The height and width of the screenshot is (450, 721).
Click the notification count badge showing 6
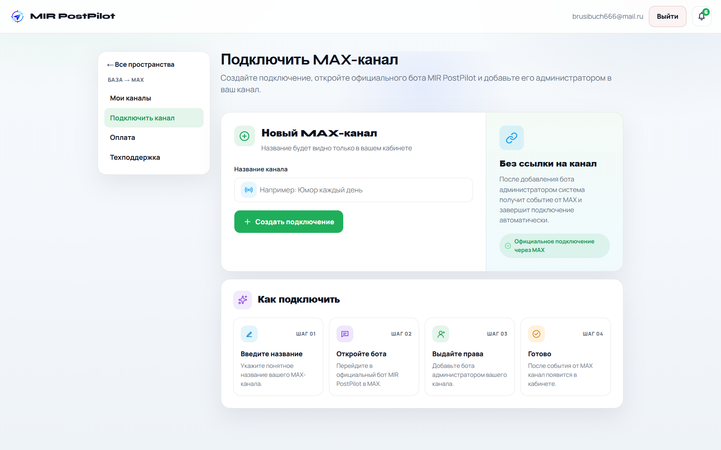pos(706,12)
